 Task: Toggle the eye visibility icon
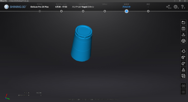183,92
